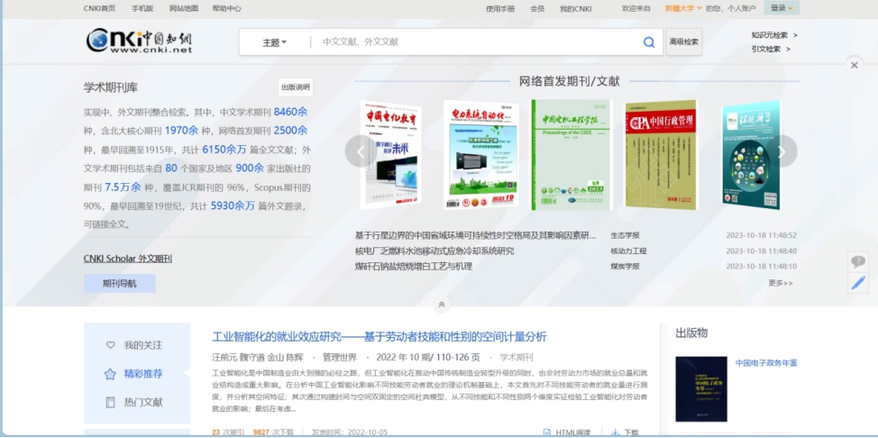This screenshot has height=438, width=878.
Task: Show next journals with right arrow
Action: tap(782, 151)
